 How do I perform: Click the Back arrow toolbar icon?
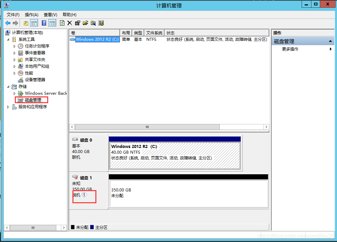[x=8, y=23]
